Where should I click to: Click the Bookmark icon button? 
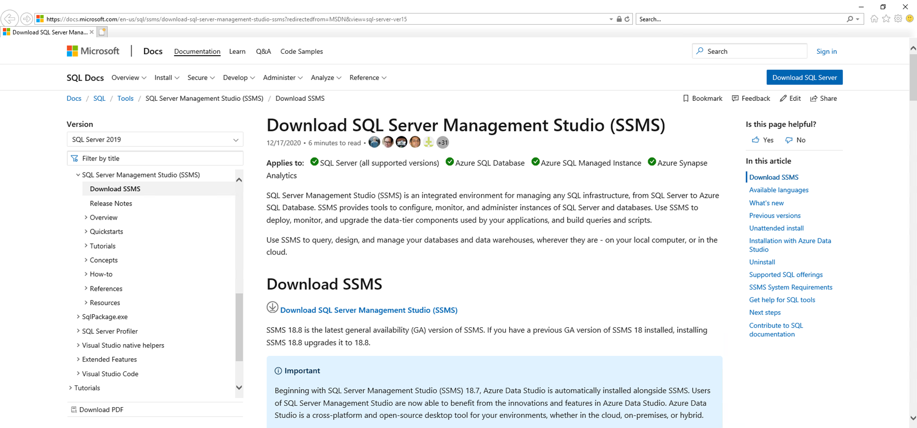coord(702,98)
